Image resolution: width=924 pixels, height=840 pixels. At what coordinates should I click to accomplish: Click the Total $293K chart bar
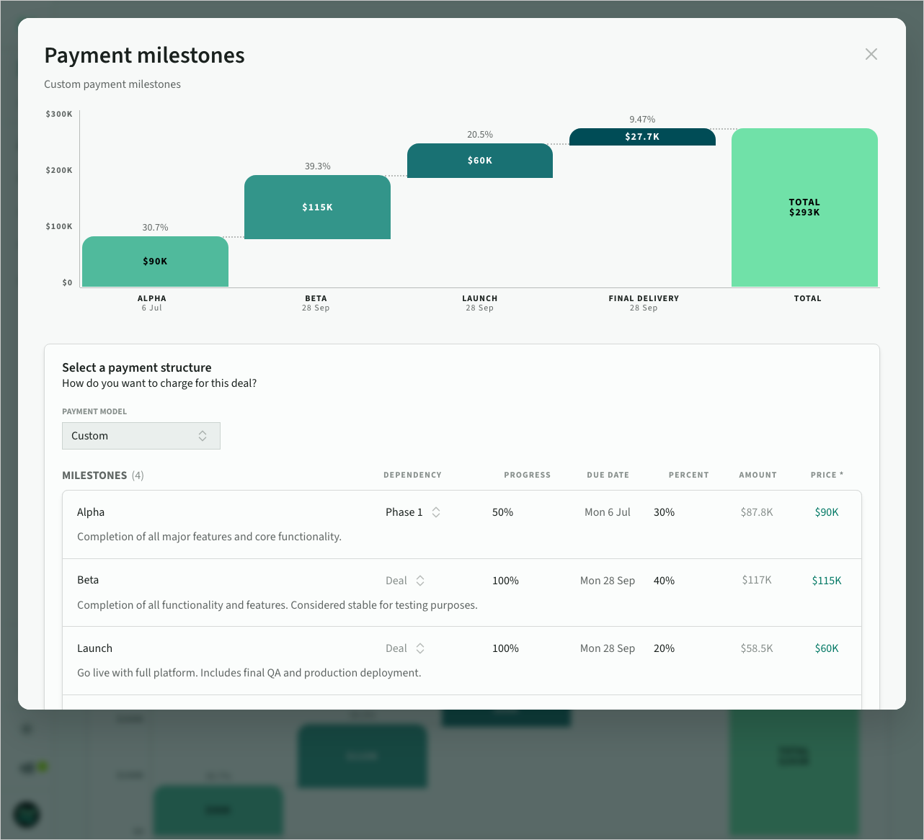coord(804,207)
